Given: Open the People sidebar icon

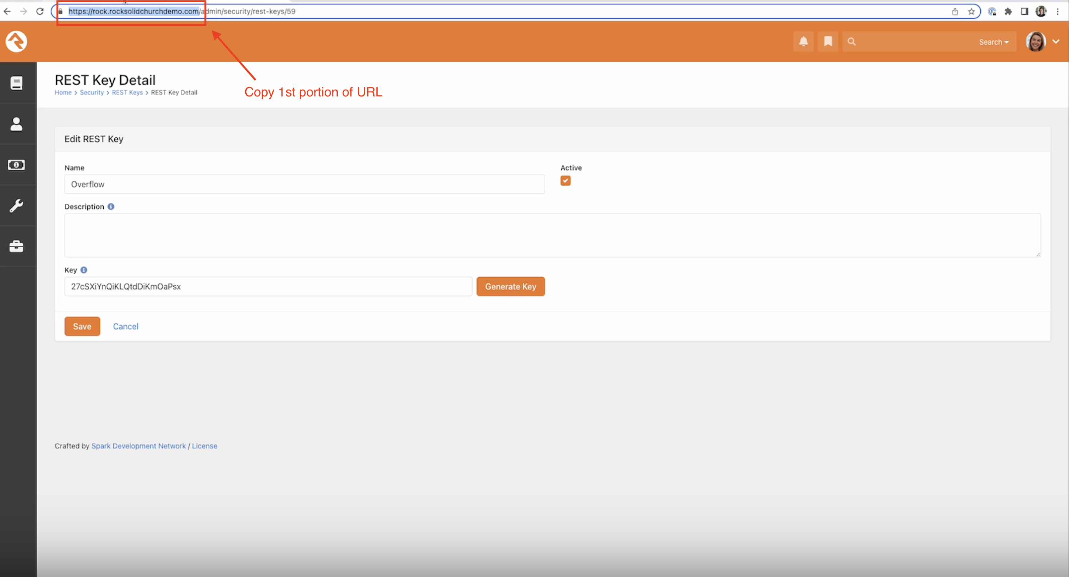Looking at the screenshot, I should tap(17, 124).
